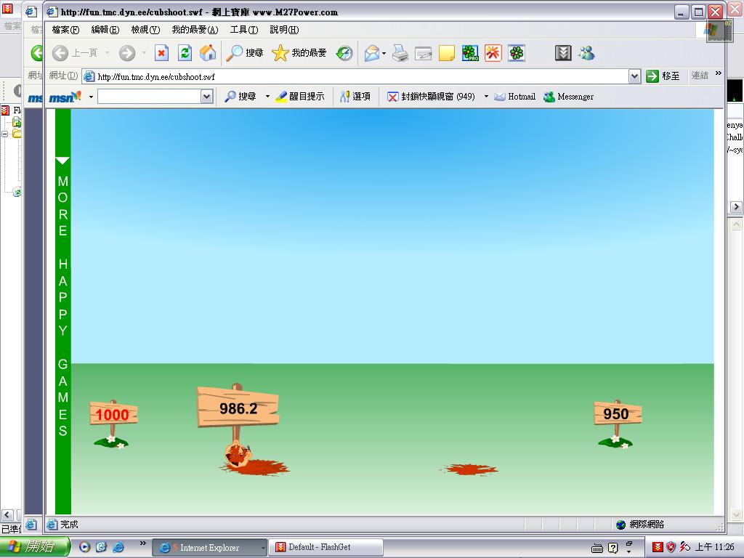744x558 pixels.
Task: Open the Mail toolbar icon
Action: [x=371, y=53]
